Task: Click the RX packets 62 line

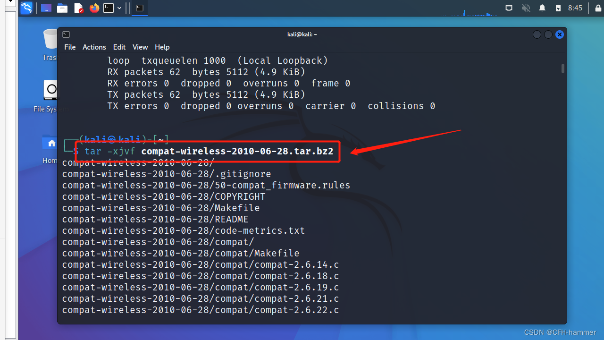Action: coord(206,72)
